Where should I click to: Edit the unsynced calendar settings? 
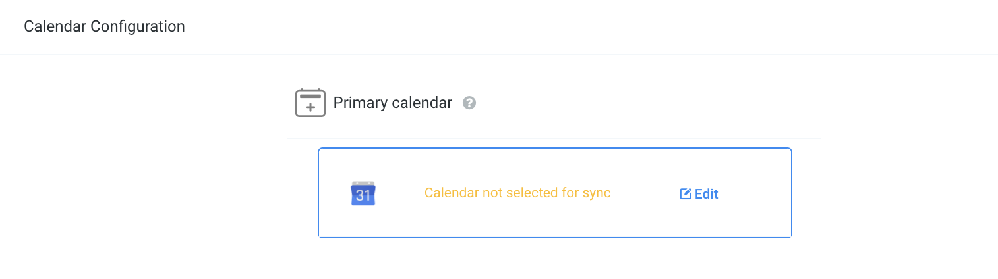[699, 194]
